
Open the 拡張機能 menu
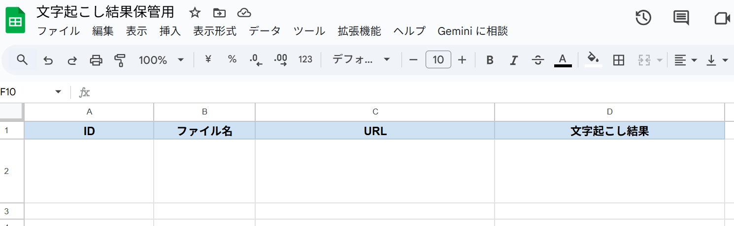359,31
